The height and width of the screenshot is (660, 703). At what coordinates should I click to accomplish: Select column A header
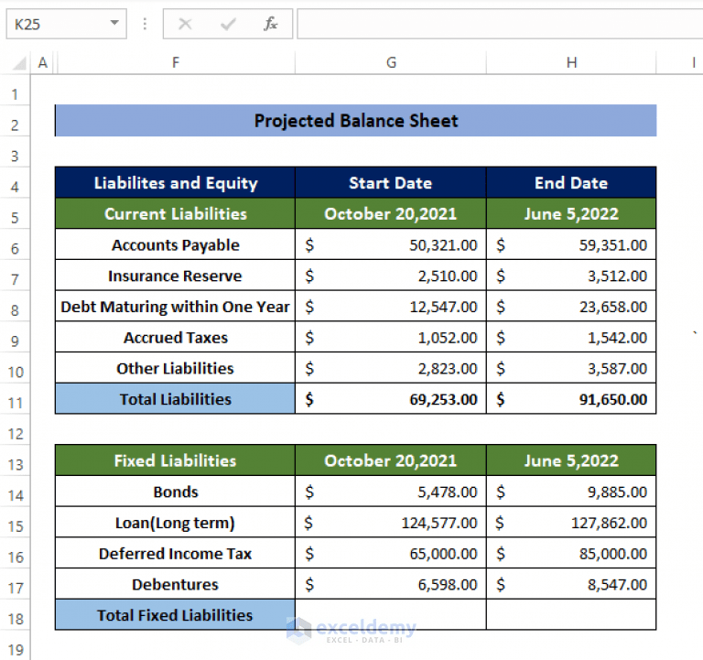click(x=43, y=63)
